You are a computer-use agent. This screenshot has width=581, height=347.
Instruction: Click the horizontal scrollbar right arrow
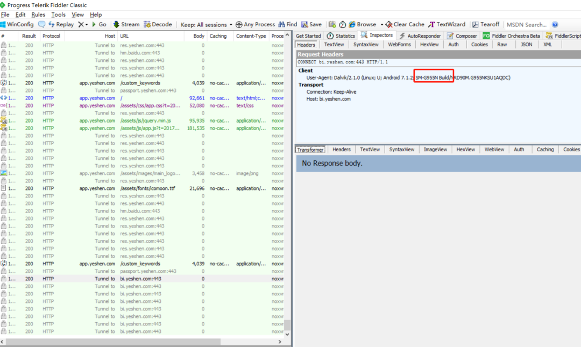click(x=280, y=342)
